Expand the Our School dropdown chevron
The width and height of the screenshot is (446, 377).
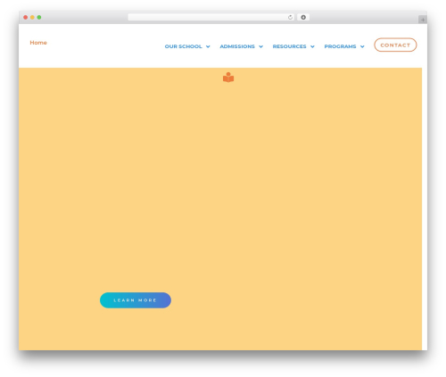pyautogui.click(x=208, y=46)
